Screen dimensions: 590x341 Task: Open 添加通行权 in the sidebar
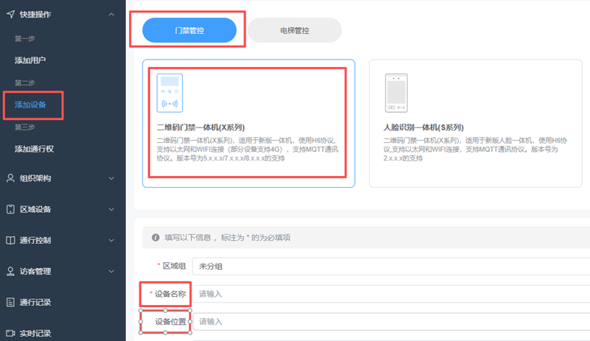(40, 150)
